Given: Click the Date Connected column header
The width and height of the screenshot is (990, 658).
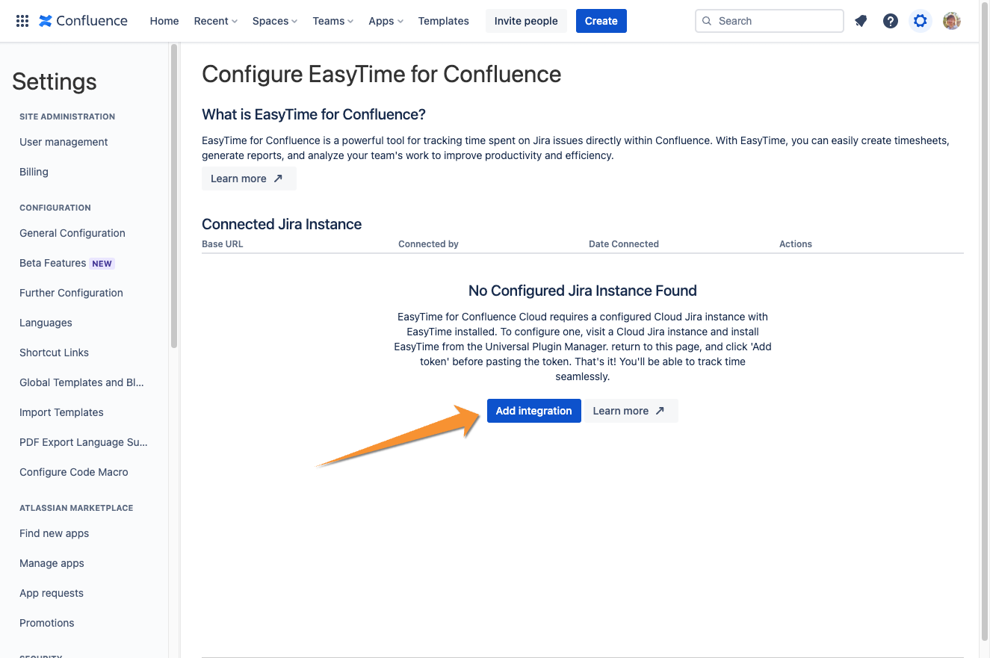Looking at the screenshot, I should tap(624, 244).
